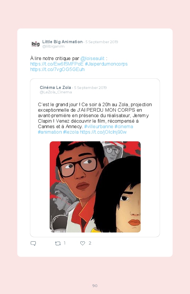The height and width of the screenshot is (294, 190).
Task: Open the @loiseaulit mention
Action: (x=92, y=58)
